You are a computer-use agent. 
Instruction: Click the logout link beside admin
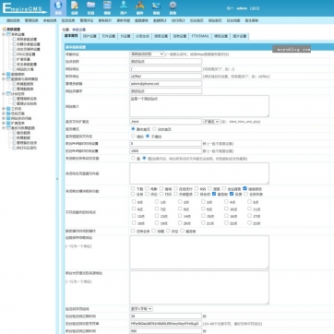click(255, 8)
